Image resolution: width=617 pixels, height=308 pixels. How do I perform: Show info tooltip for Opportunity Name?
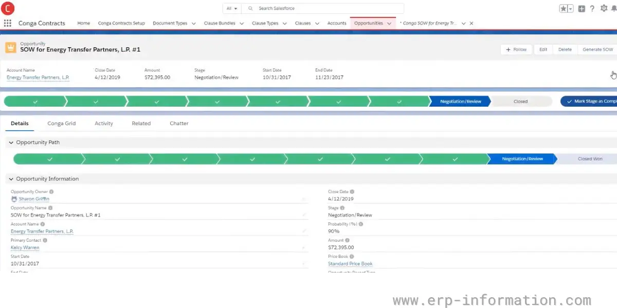pyautogui.click(x=50, y=208)
